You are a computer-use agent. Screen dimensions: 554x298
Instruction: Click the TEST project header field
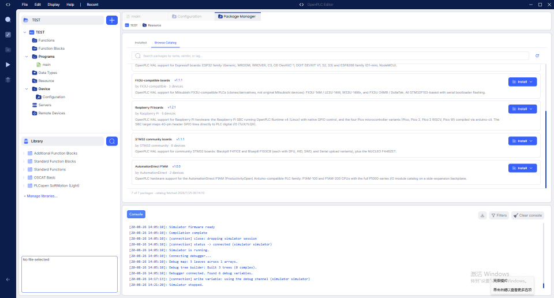tap(63, 20)
